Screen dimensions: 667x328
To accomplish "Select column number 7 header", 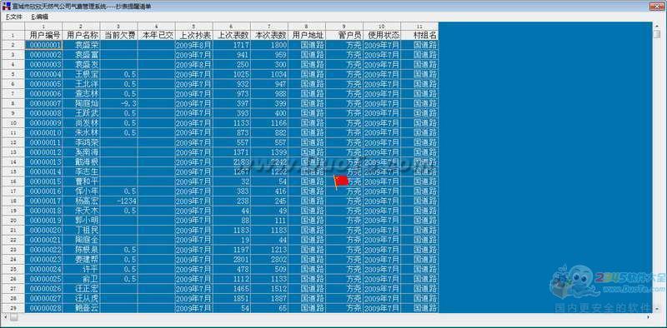I will [269, 27].
